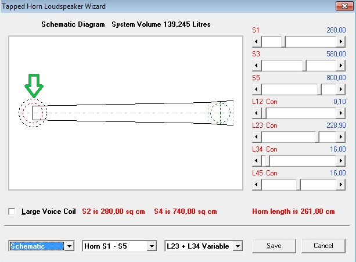The width and height of the screenshot is (356, 262).
Task: Click the L12 Con label
Action: click(265, 102)
